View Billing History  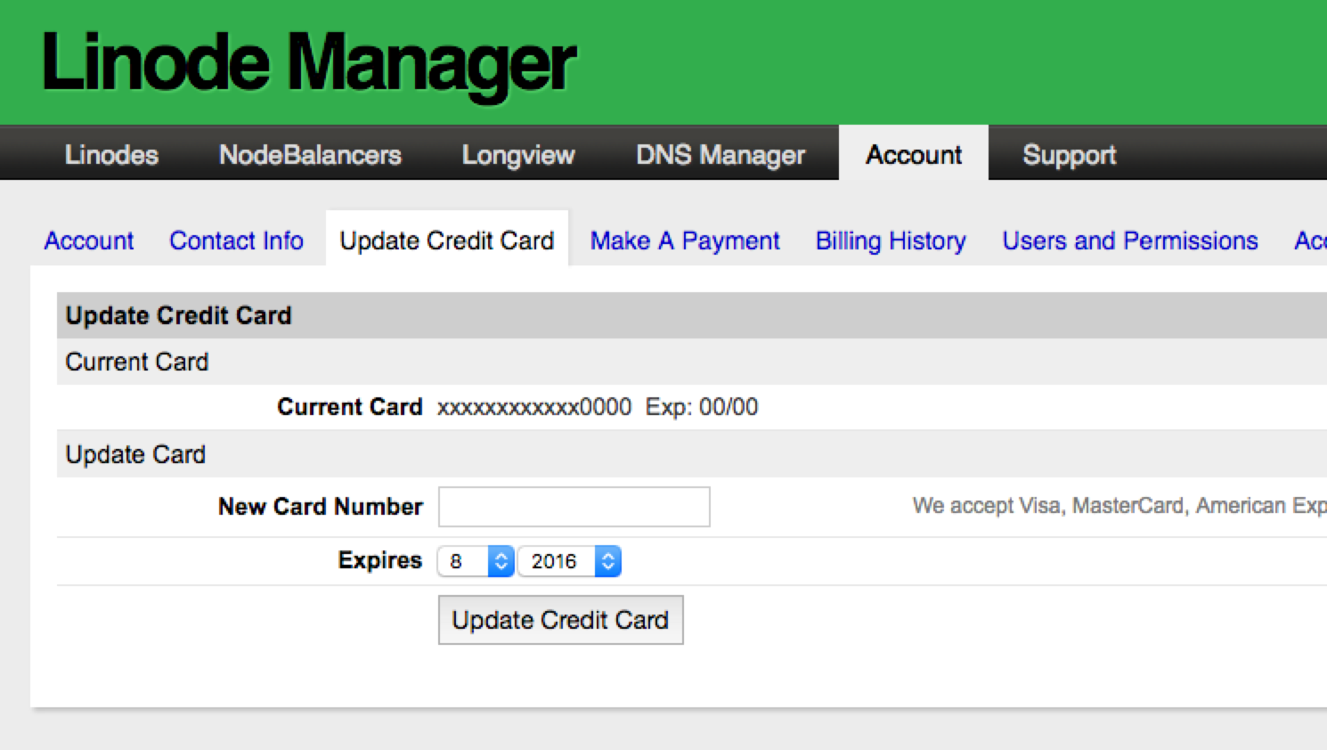coord(891,240)
